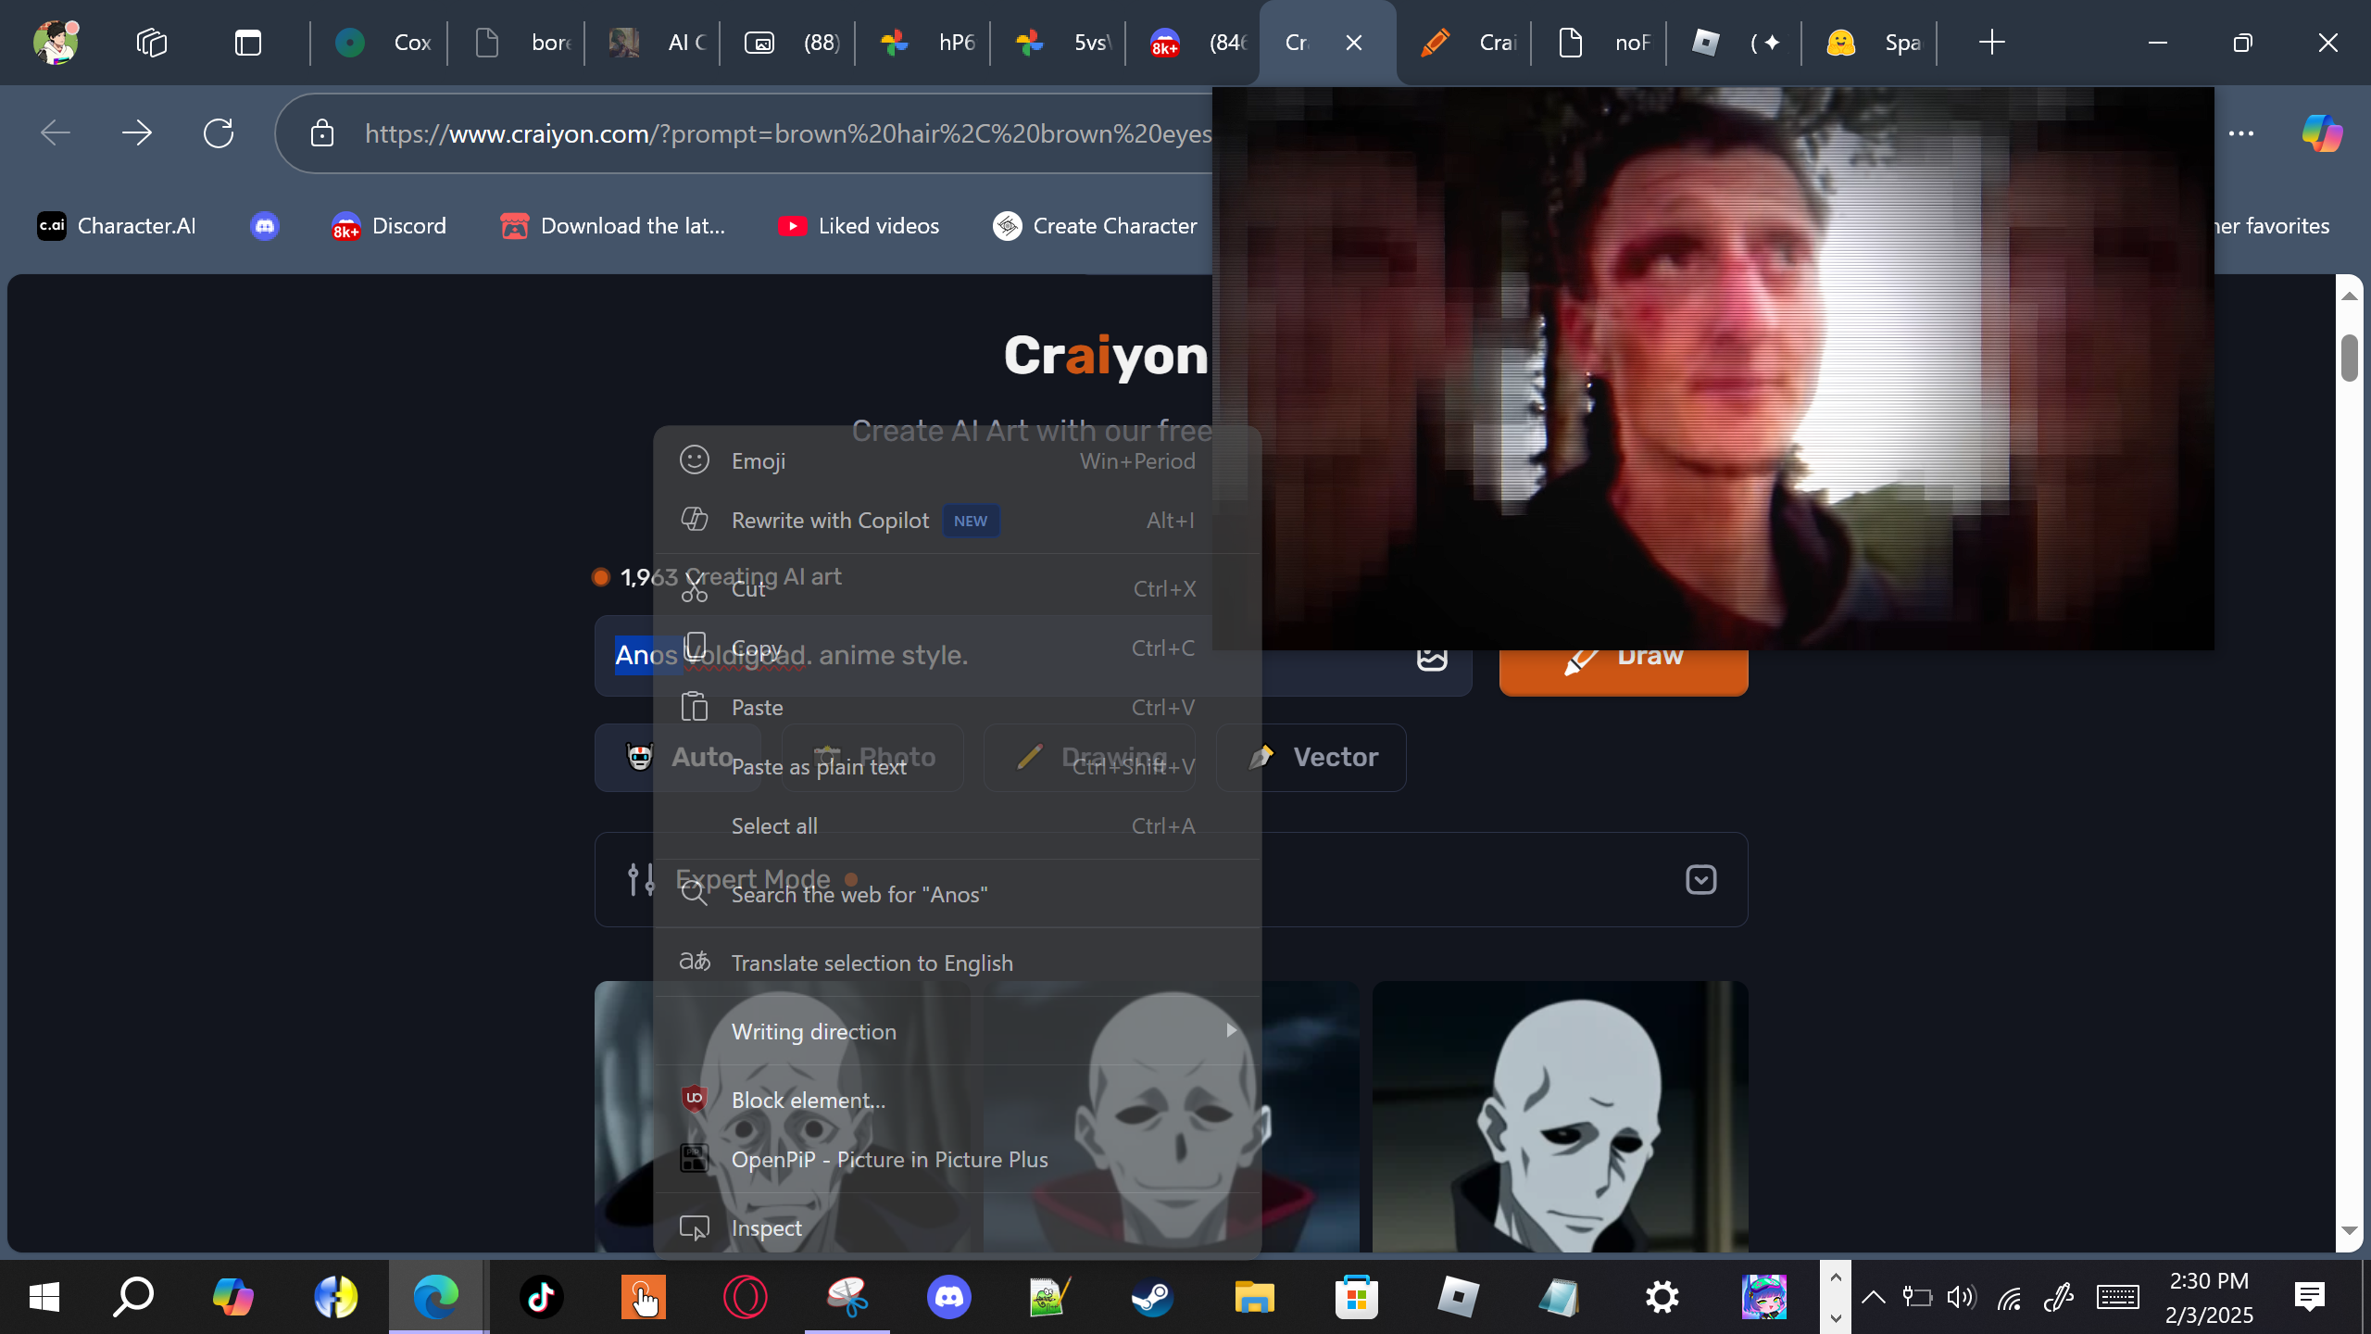Screen dimensions: 2371x1334
Task: Click the browser Forward arrow
Action: coord(137,133)
